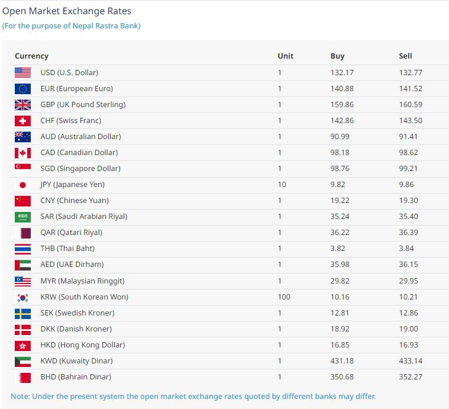
Task: Click the Australian flag icon
Action: pyautogui.click(x=22, y=137)
